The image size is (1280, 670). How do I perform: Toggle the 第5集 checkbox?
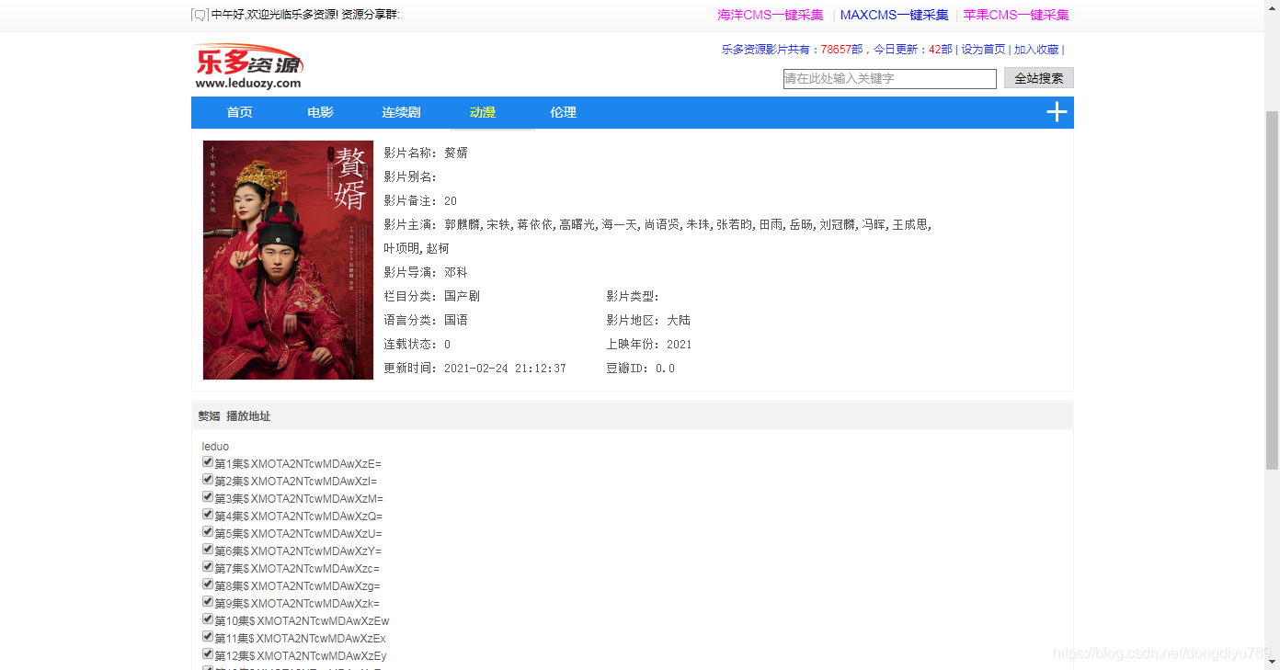click(x=208, y=532)
